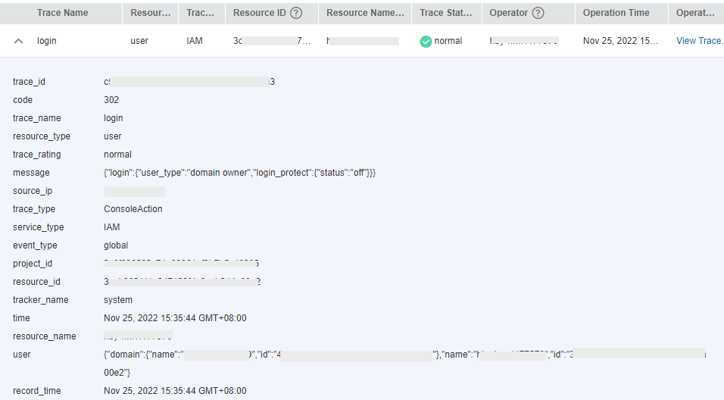Viewport: 724px width, 400px height.
Task: Click the IAM cell in the login row
Action: coord(195,41)
